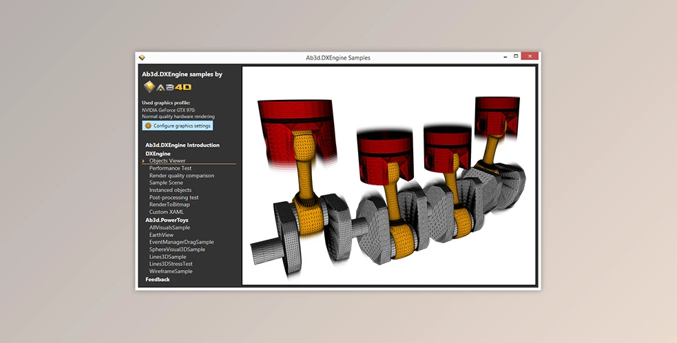Open Post-processing test sample
677x343 pixels.
point(174,198)
